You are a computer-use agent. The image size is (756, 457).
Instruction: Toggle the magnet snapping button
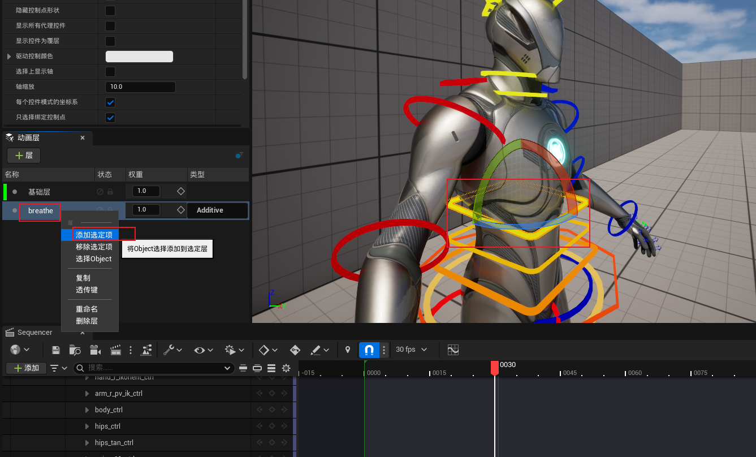[x=369, y=350]
